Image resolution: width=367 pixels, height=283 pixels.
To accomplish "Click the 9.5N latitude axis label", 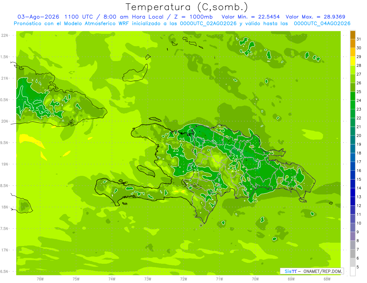I will pos(5,143).
